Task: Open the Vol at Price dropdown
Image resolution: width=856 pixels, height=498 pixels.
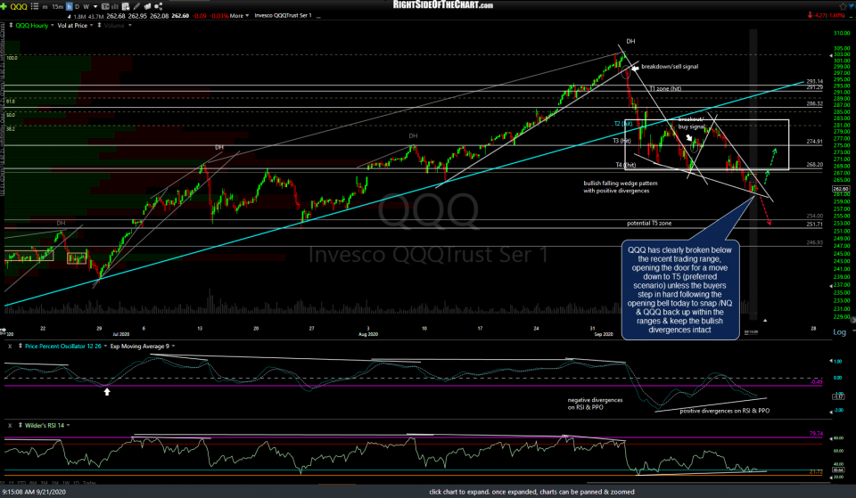Action: tap(91, 25)
